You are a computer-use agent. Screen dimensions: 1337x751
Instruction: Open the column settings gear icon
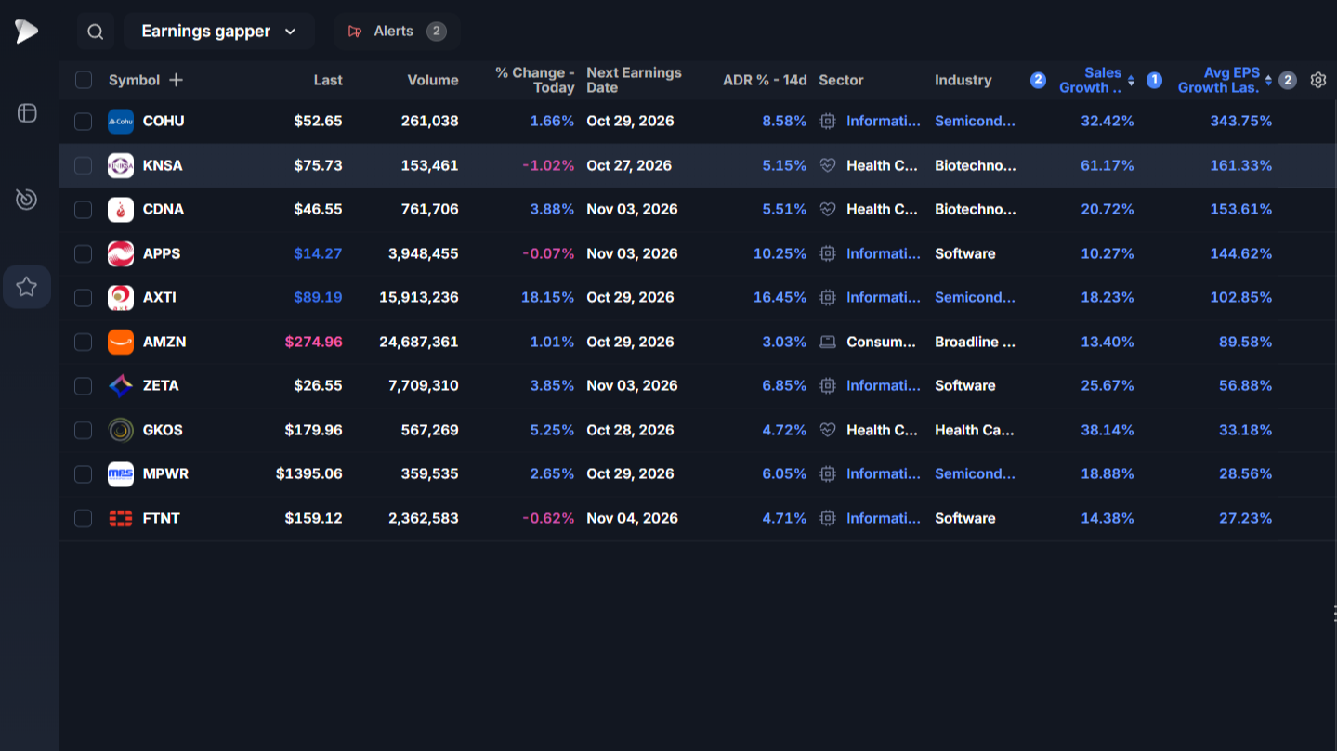tap(1317, 80)
